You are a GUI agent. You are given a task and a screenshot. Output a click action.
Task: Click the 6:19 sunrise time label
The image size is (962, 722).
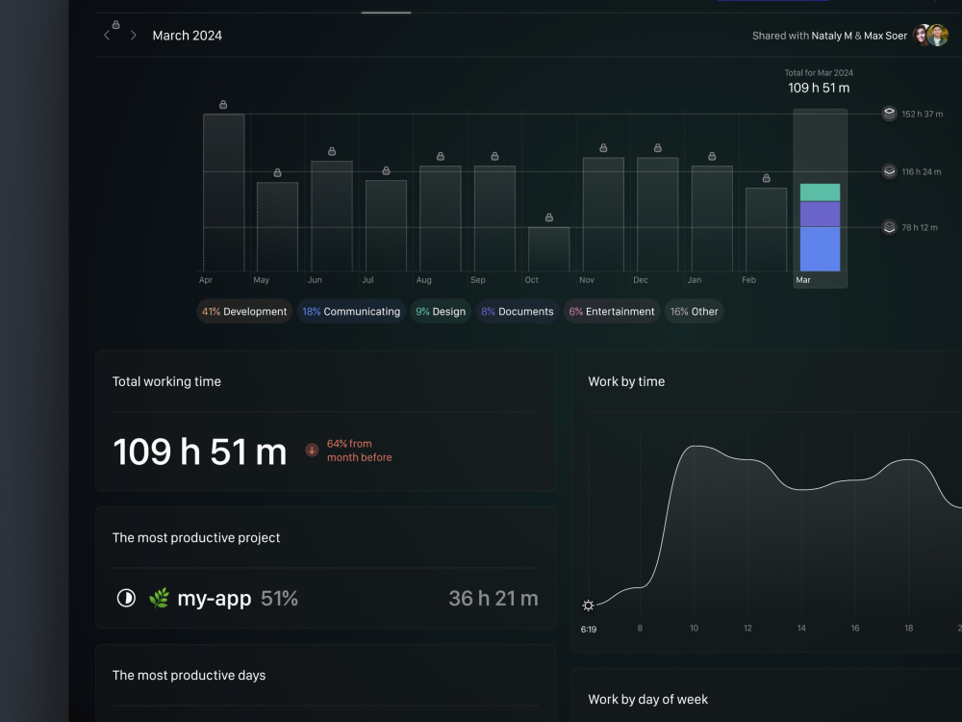click(589, 630)
